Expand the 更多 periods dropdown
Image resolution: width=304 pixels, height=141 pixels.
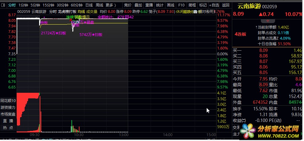(x=111, y=5)
